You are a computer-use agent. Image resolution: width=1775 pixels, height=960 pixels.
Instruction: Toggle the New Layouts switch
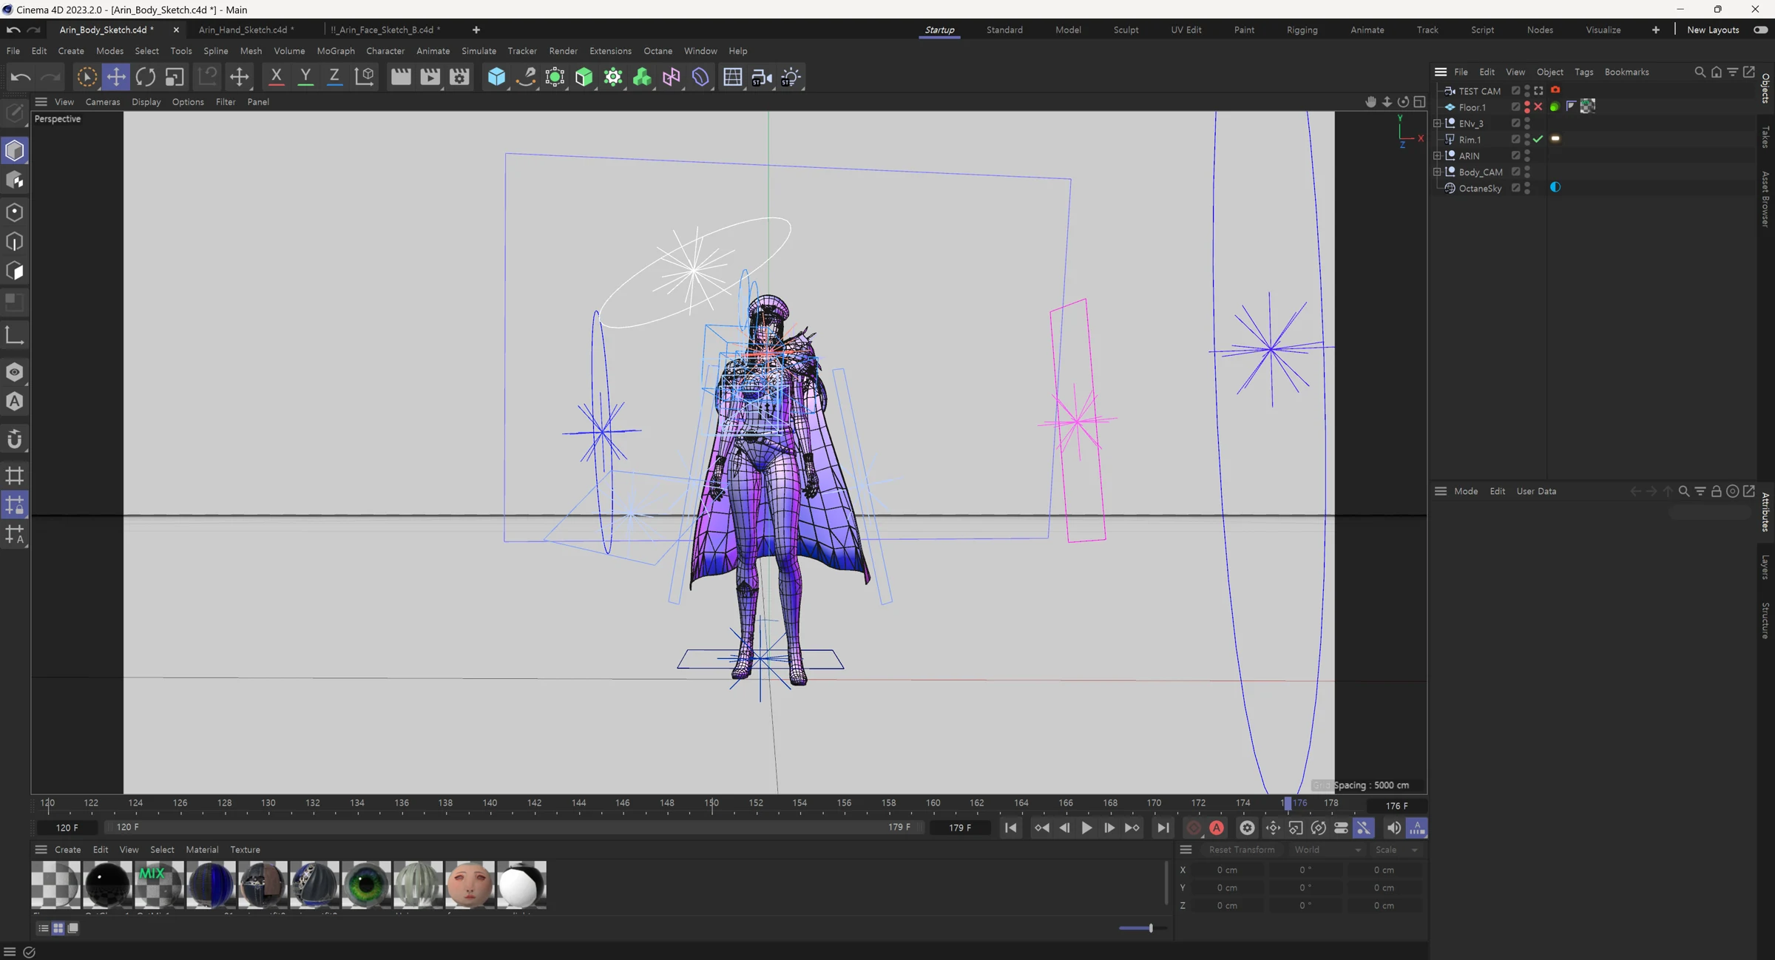click(1760, 30)
